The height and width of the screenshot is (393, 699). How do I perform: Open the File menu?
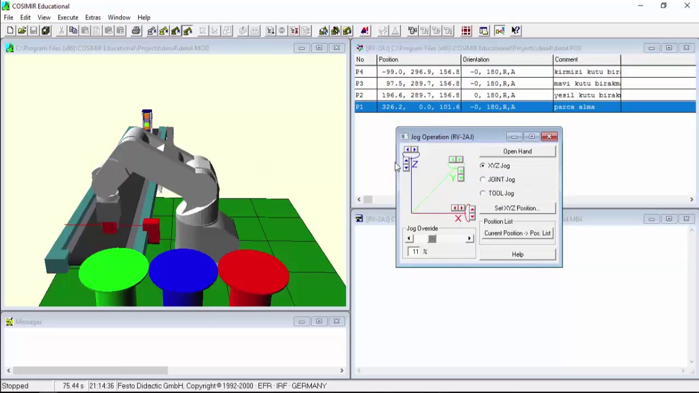(x=9, y=17)
